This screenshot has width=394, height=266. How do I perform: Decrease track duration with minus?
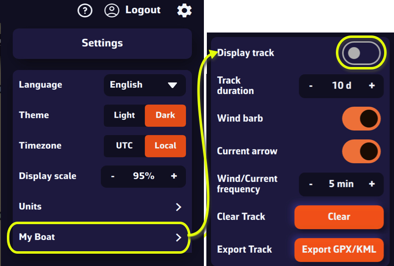[x=311, y=86]
